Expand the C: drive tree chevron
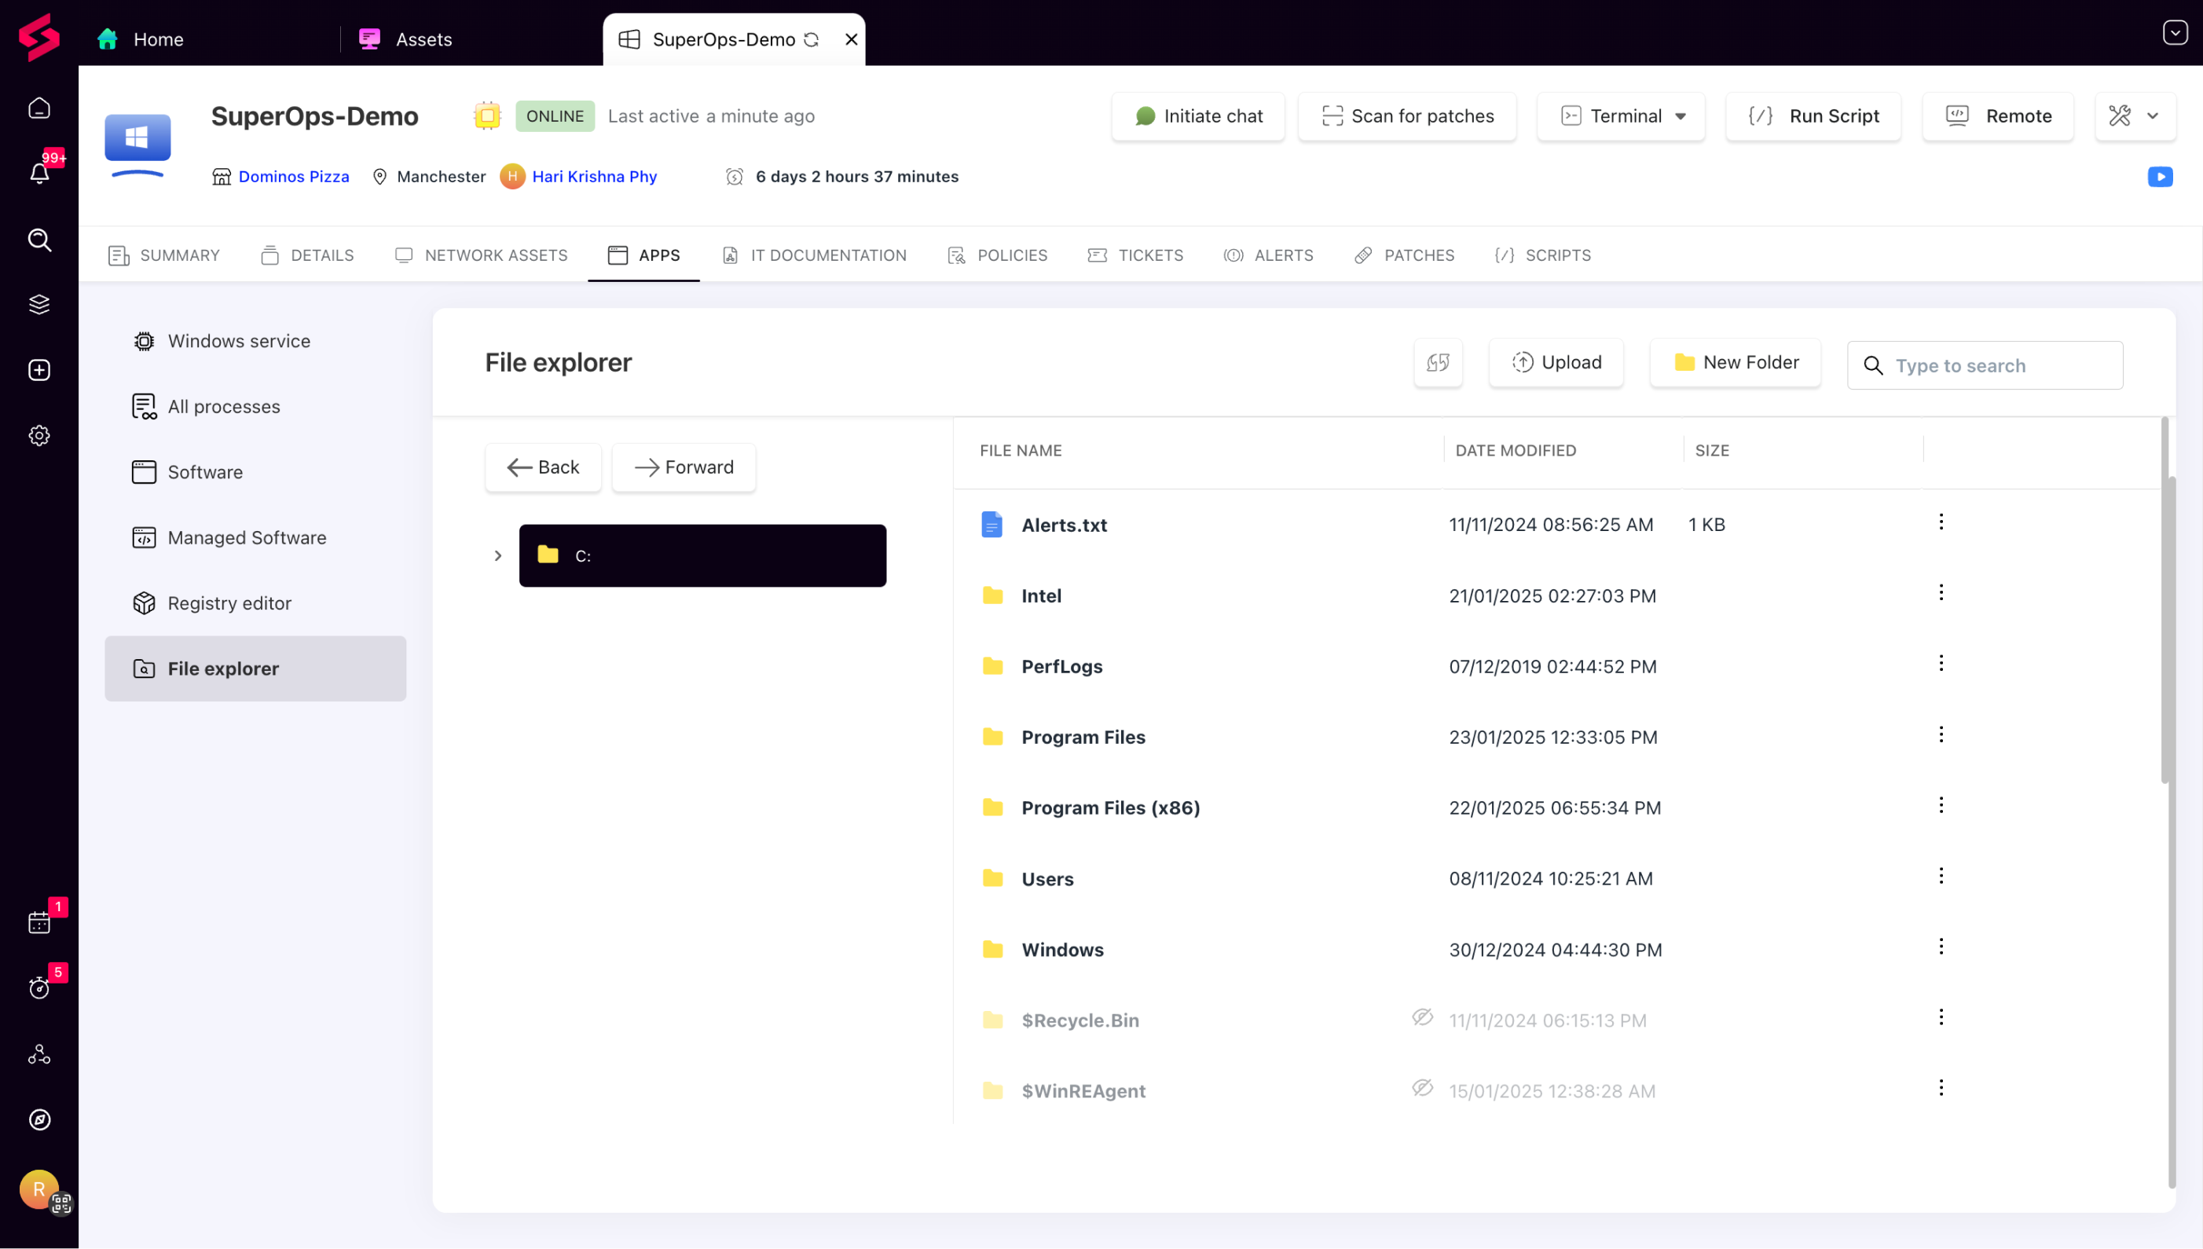This screenshot has width=2203, height=1249. (x=497, y=556)
